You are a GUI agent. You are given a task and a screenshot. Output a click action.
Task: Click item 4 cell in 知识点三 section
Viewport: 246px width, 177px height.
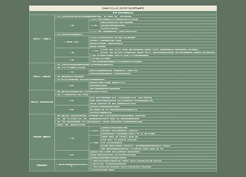[72, 110]
